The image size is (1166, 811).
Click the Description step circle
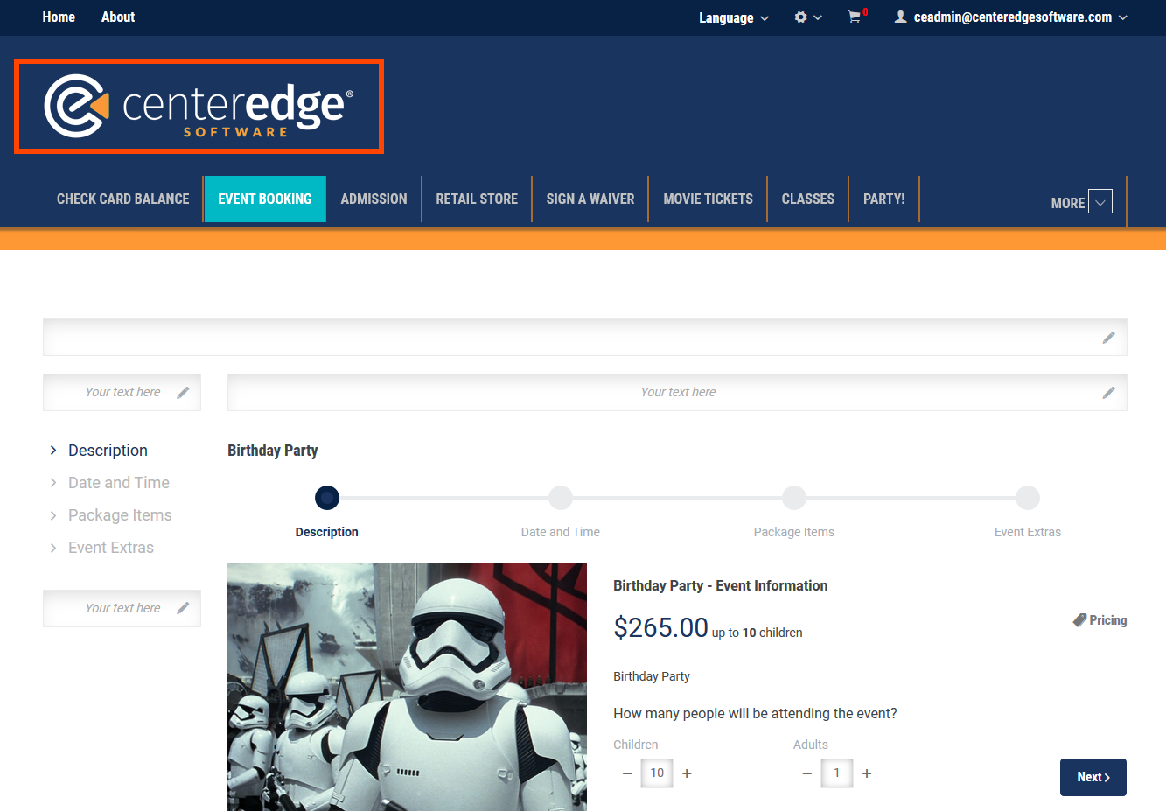point(327,498)
